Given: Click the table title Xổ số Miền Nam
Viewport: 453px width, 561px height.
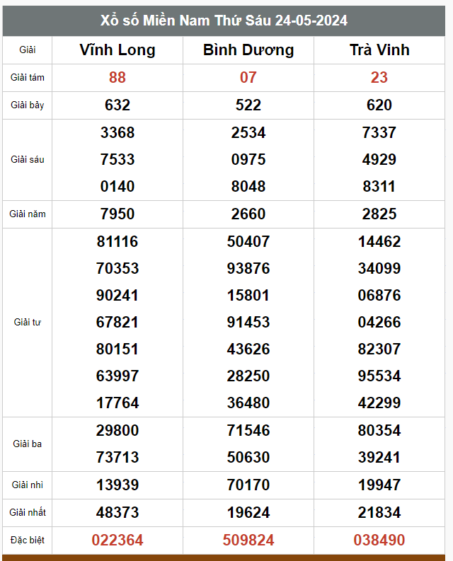Looking at the screenshot, I should (224, 21).
